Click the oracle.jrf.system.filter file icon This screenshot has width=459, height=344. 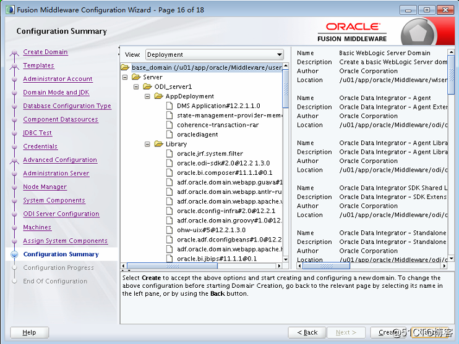click(169, 153)
